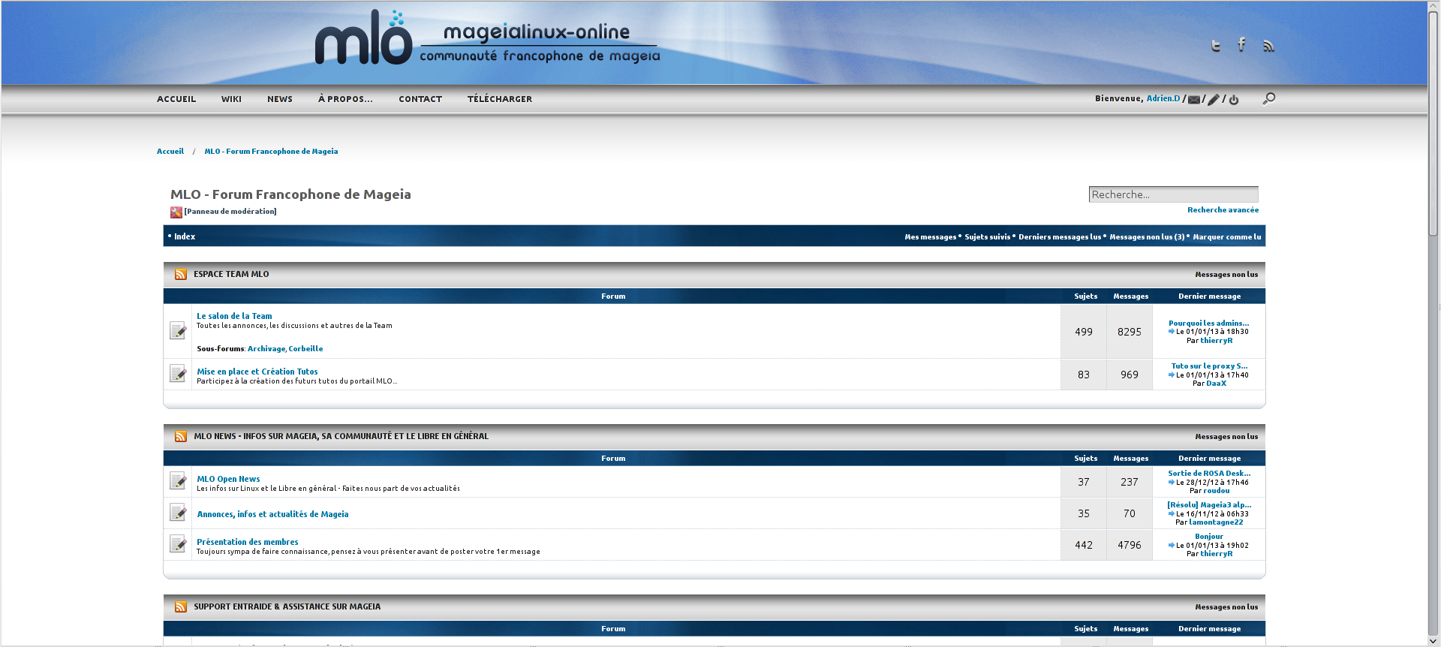Click the scrollbar down arrow
The height and width of the screenshot is (647, 1441).
click(1433, 641)
